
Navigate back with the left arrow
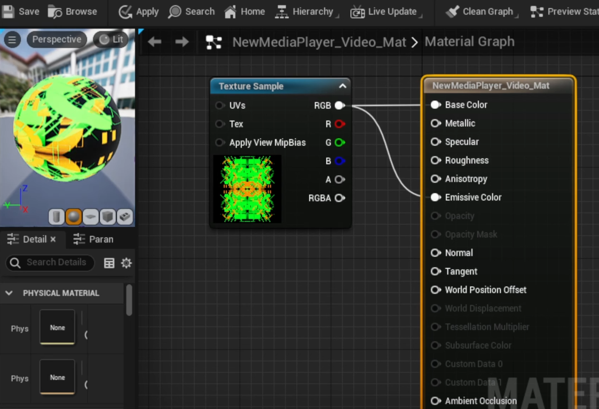point(155,42)
